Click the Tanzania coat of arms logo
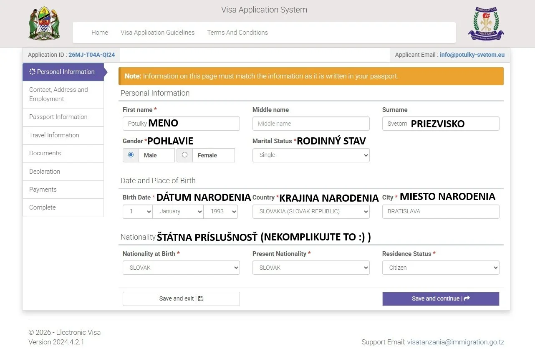The width and height of the screenshot is (535, 359). (44, 23)
